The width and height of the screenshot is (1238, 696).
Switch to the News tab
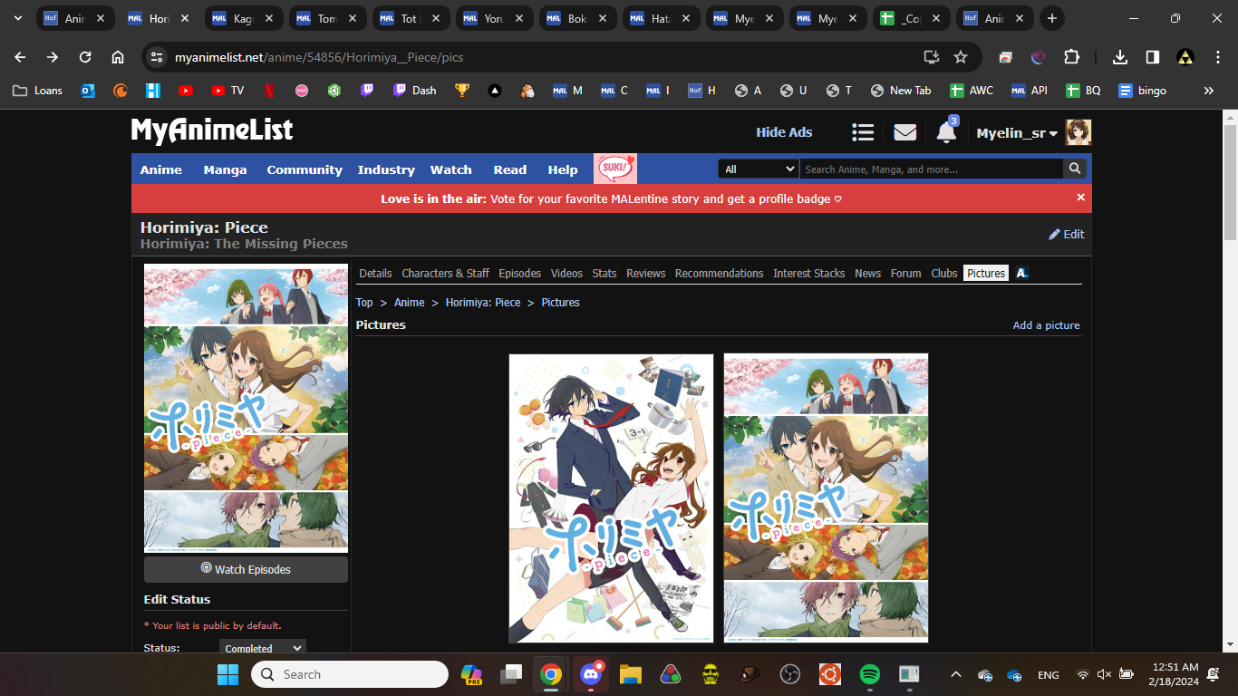pos(867,273)
